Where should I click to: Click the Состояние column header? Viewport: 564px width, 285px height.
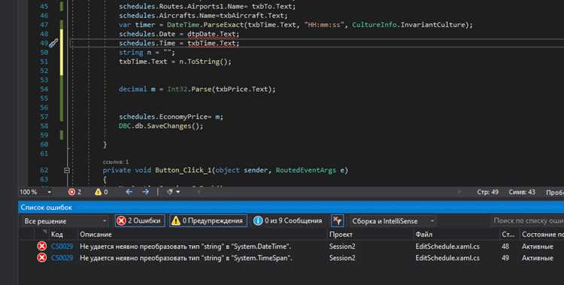pos(542,235)
